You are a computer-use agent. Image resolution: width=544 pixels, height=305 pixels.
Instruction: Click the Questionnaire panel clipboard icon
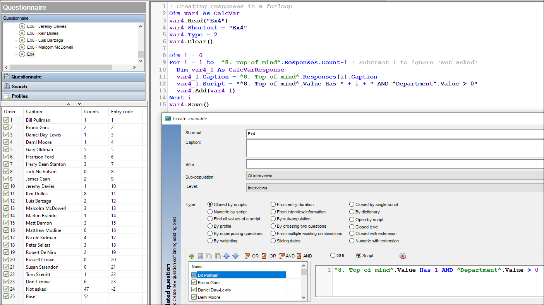(x=7, y=77)
